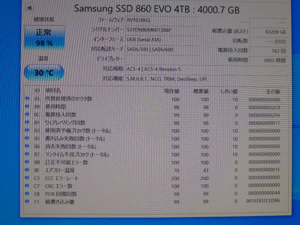This screenshot has height=225, width=300.
Task: Select the POR 回復回数 row
Action: tap(153, 194)
